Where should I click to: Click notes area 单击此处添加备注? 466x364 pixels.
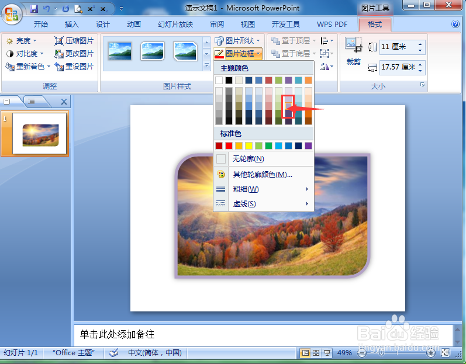point(117,335)
